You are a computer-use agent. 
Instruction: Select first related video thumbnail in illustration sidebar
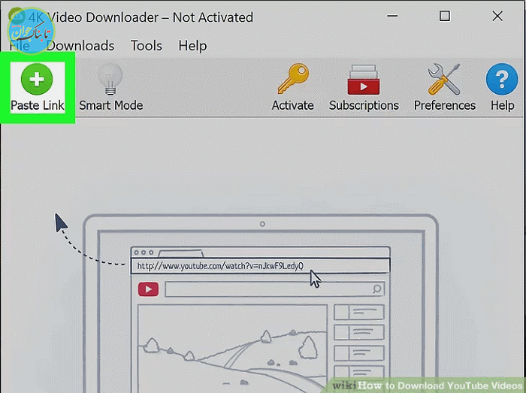click(358, 312)
